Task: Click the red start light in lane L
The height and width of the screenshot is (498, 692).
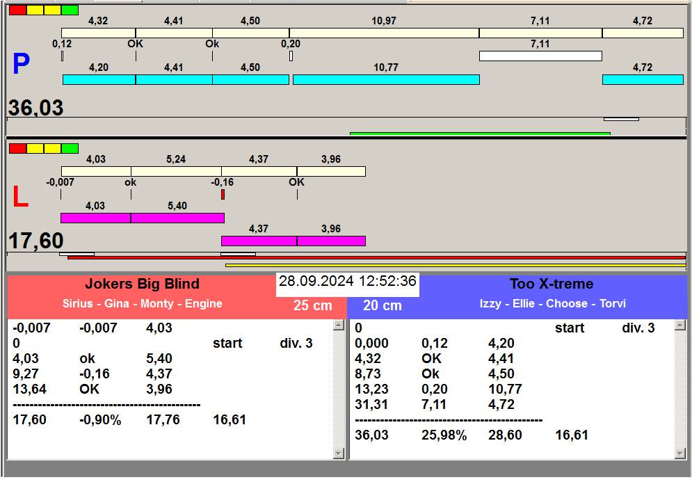Action: coord(17,148)
